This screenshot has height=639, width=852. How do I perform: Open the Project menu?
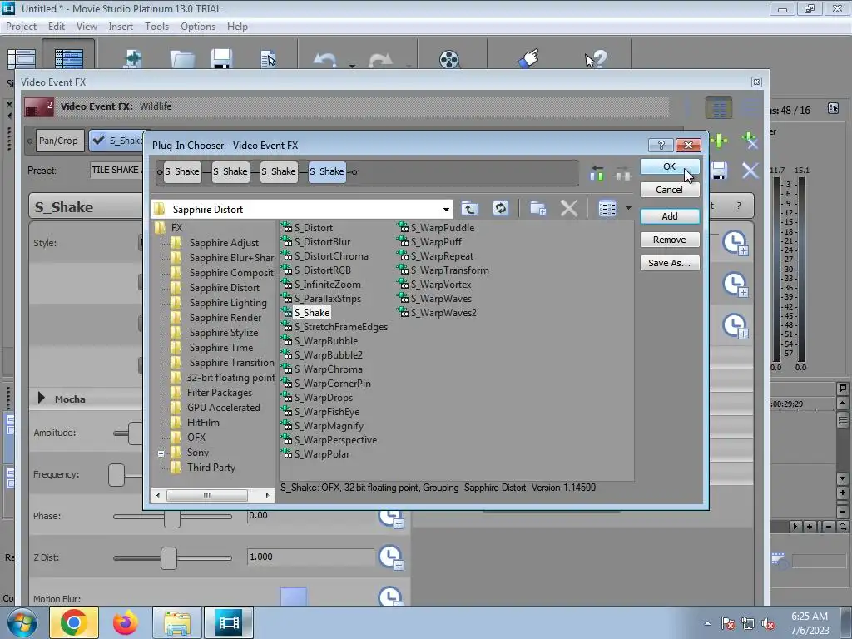(21, 26)
